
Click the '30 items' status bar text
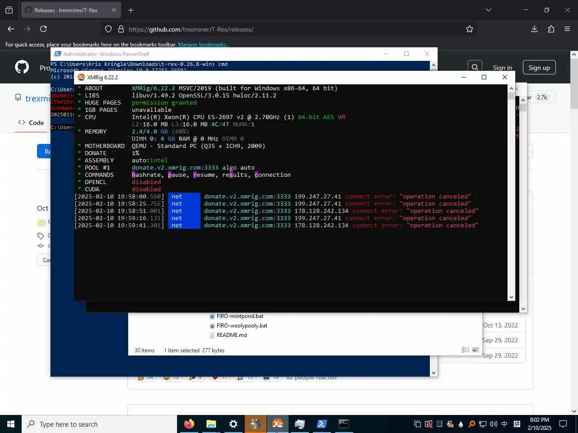[x=144, y=350]
